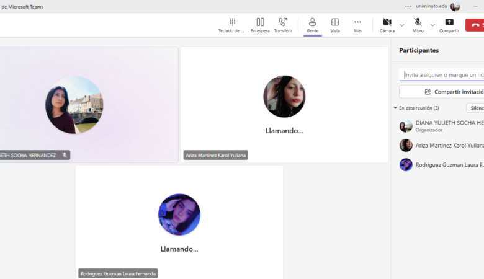Click Compartir to share screen
Image resolution: width=484 pixels, height=279 pixels.
tap(449, 25)
